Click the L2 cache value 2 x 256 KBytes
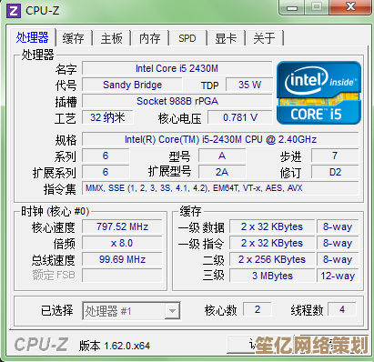Viewport: 374px width, 362px height. coord(272,259)
